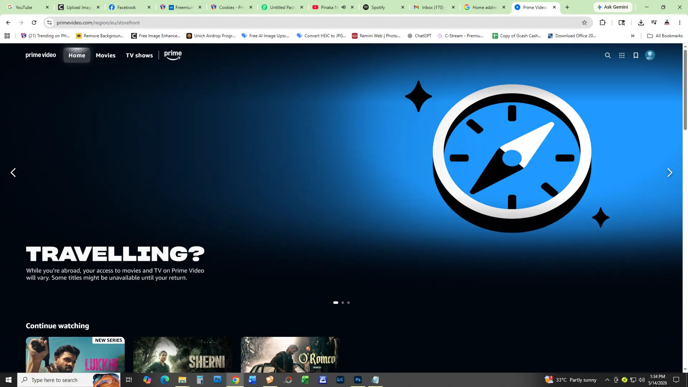688x387 pixels.
Task: Bookmark this page with the star icon
Action: coord(584,23)
